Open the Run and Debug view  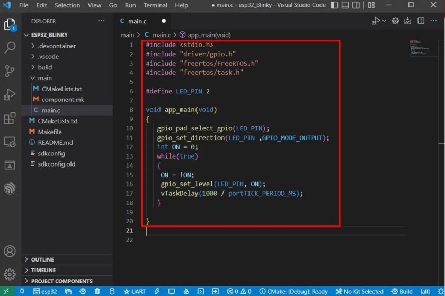[x=10, y=95]
